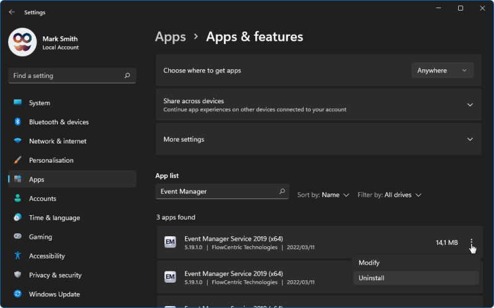Select the Windows Update refresh icon
This screenshot has height=308, width=494.
coord(18,294)
